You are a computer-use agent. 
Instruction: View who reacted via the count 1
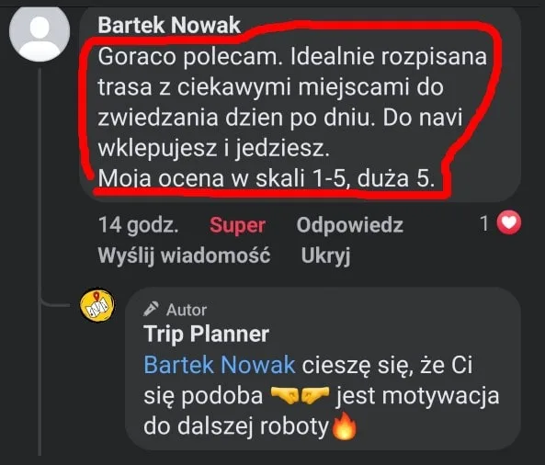click(x=484, y=223)
